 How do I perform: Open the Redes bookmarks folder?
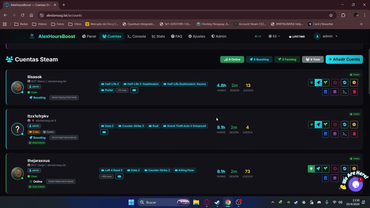(x=21, y=24)
